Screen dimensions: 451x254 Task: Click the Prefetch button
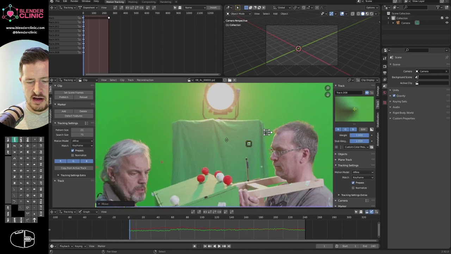tap(64, 97)
